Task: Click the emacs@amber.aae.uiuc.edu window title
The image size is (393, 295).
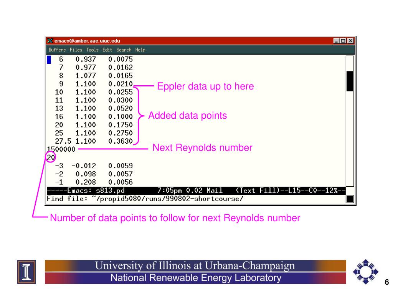Action: pos(87,41)
